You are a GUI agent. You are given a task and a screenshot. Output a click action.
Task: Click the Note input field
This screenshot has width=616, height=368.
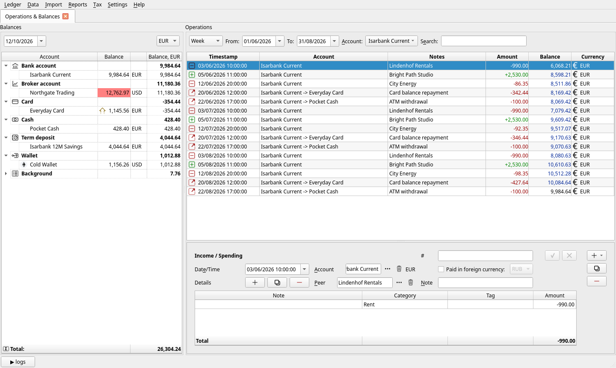tap(486, 282)
